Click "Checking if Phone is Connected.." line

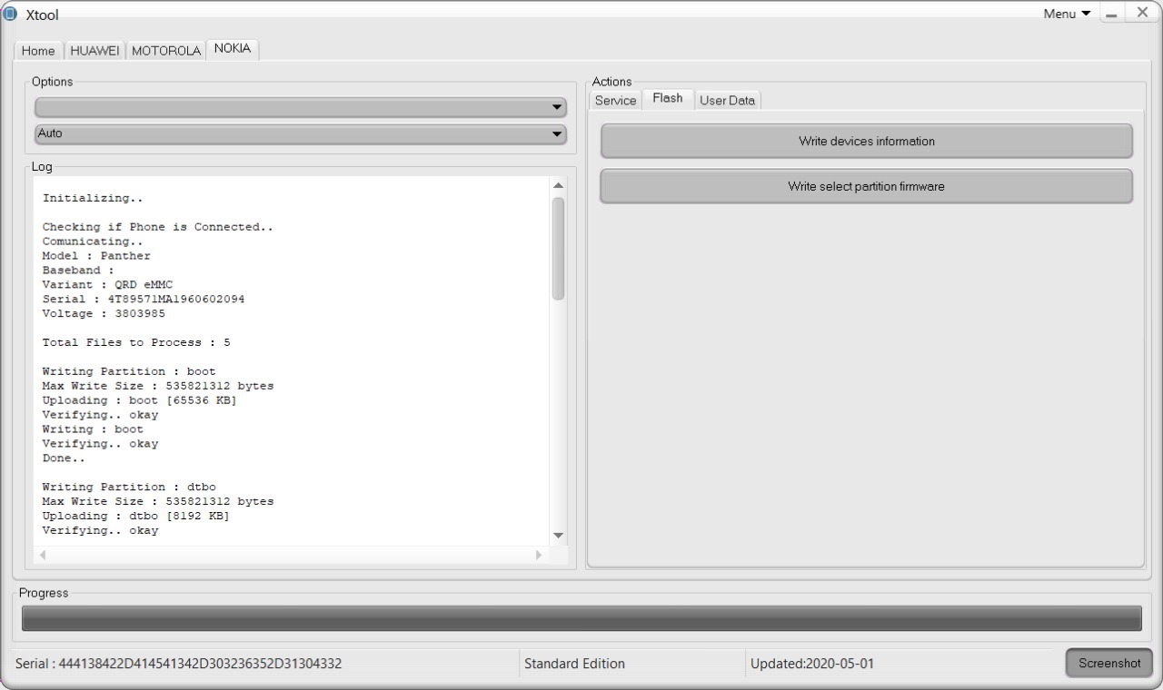click(158, 227)
